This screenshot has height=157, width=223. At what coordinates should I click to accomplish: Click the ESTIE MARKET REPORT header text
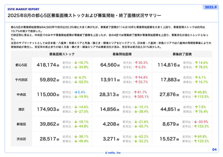tap(23, 9)
